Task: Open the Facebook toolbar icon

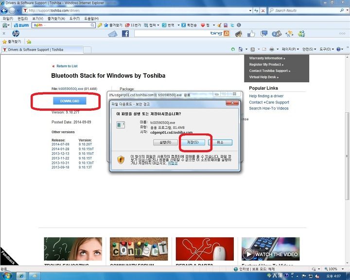Action: point(125,34)
